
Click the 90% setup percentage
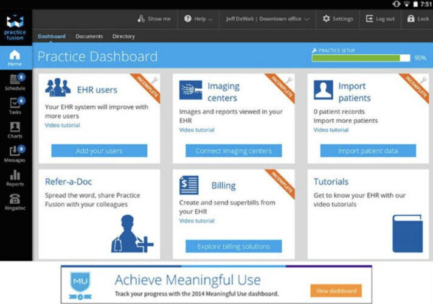tap(420, 58)
